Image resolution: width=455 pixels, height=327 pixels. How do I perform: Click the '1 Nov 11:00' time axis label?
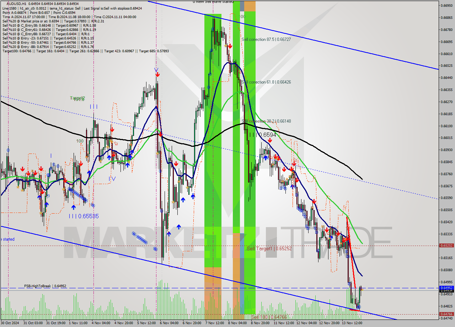(x=79, y=323)
